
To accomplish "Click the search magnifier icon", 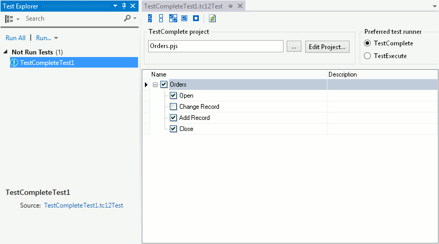I will coord(127,18).
